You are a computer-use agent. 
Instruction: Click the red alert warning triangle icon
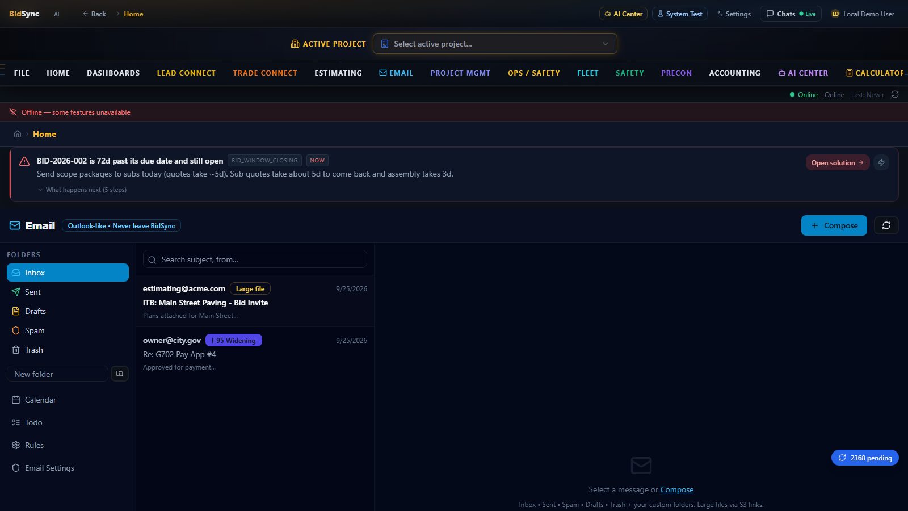click(24, 161)
